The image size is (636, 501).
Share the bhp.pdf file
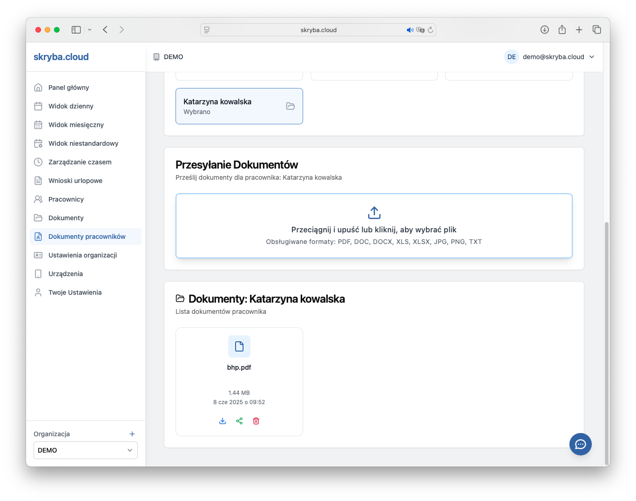coord(239,421)
